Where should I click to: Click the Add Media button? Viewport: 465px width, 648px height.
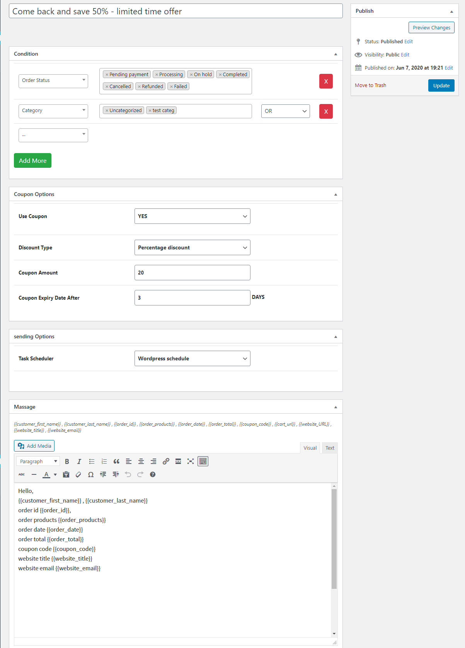coord(34,446)
